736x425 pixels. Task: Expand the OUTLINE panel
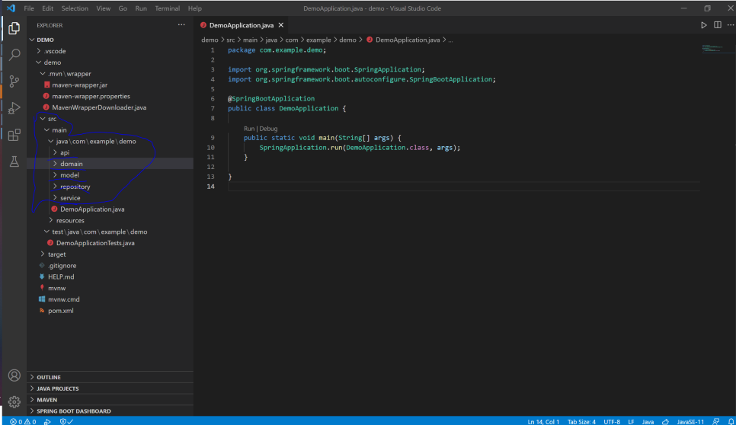[48, 377]
